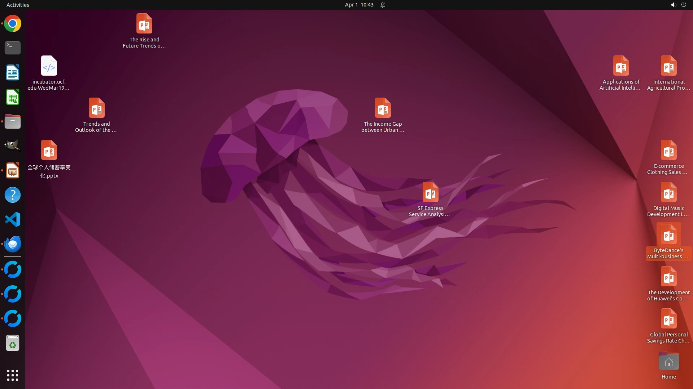Screen dimensions: 693x389
Task: Open LibreOffice Impress in the dock
Action: click(13, 170)
